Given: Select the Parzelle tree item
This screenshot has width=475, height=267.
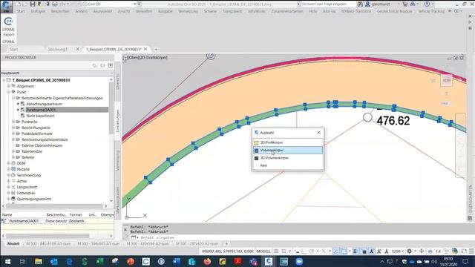Looking at the screenshot, I should tap(23, 169).
